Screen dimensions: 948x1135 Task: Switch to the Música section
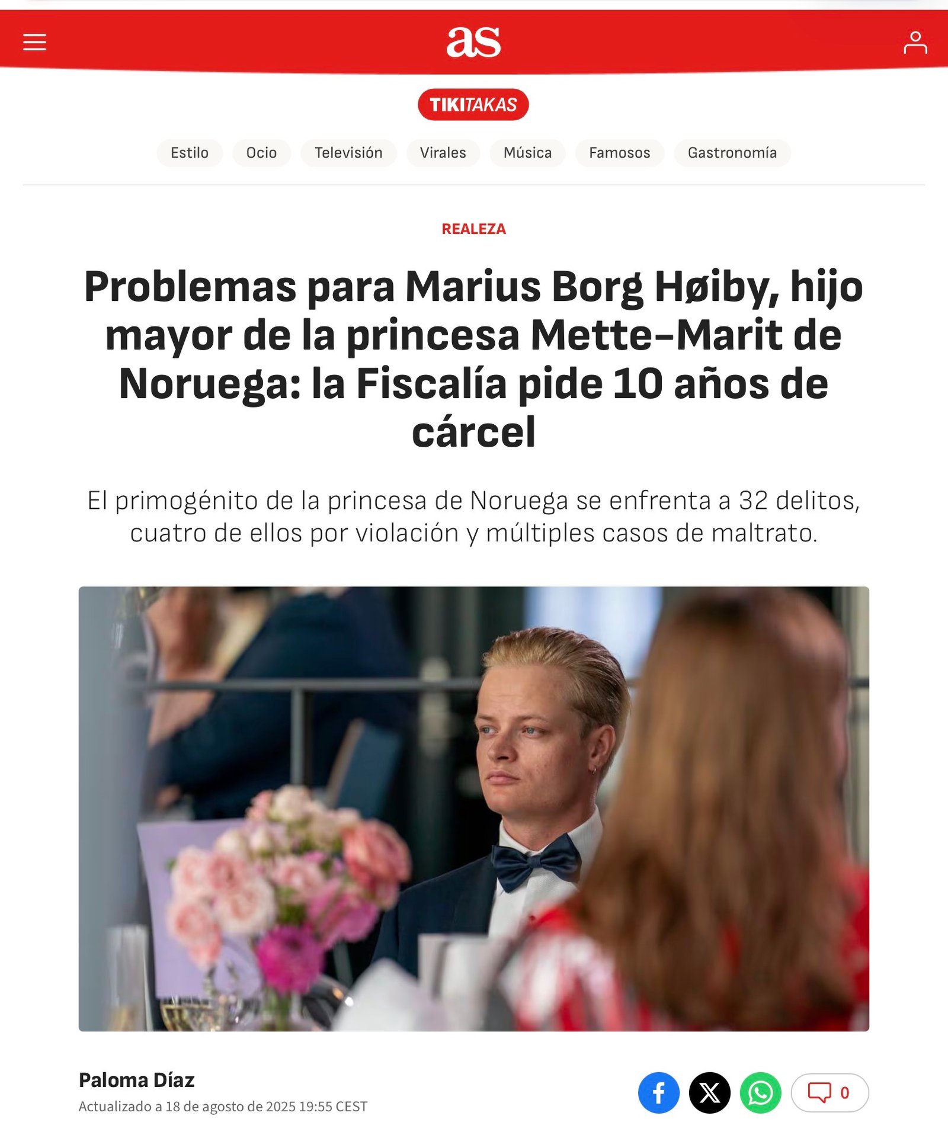(527, 153)
